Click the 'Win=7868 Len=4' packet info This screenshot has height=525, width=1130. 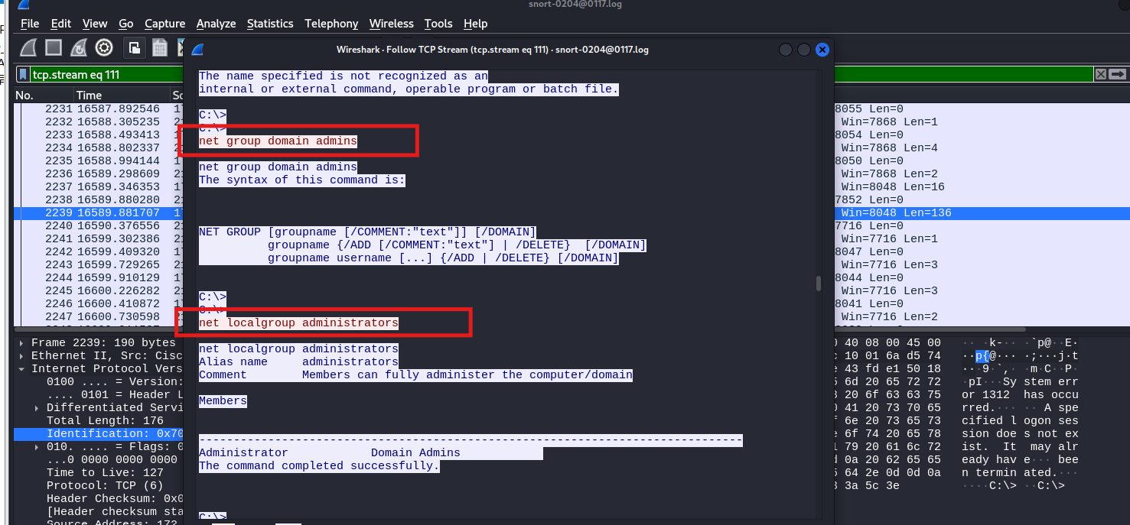(x=889, y=148)
